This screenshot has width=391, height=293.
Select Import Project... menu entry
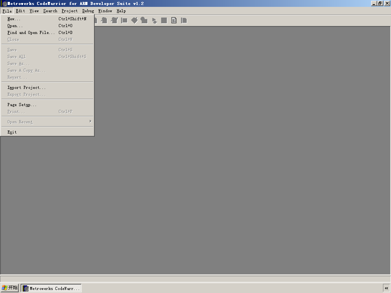point(47,87)
